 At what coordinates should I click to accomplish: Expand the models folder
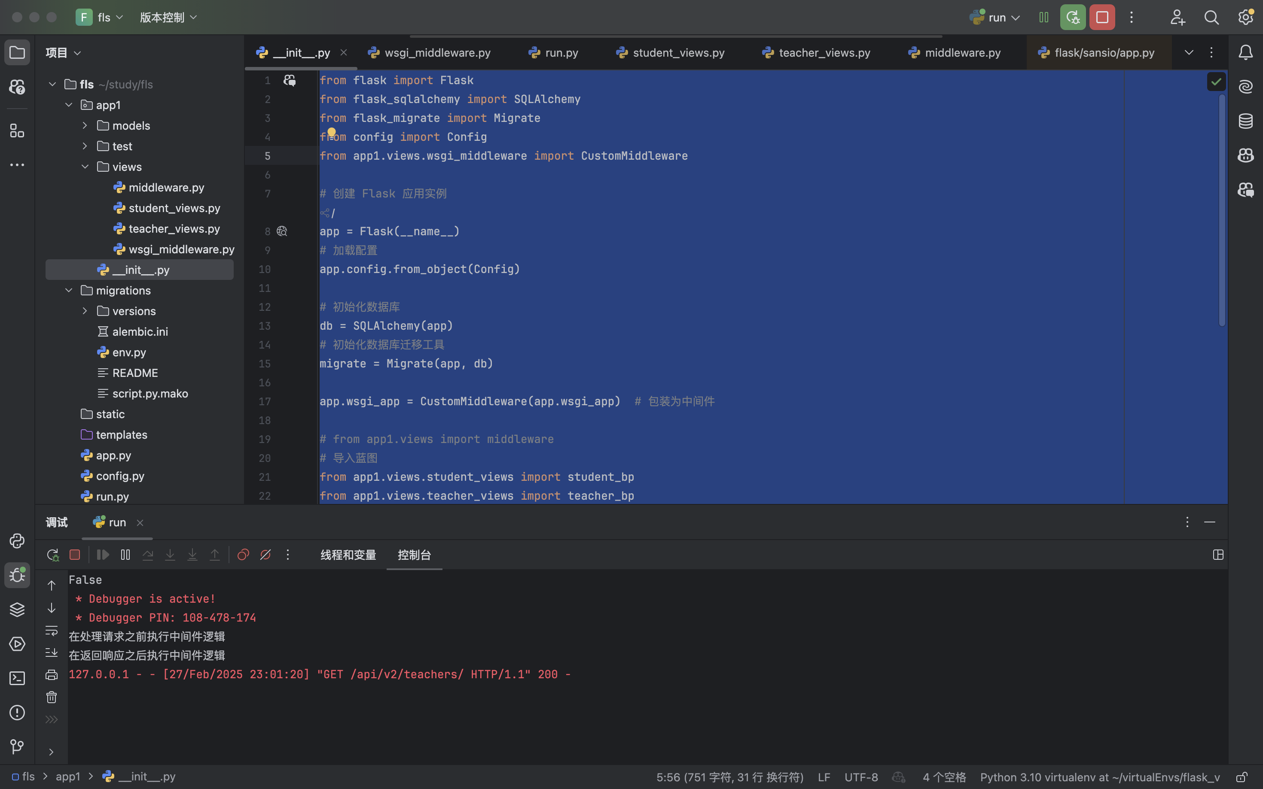click(x=85, y=125)
